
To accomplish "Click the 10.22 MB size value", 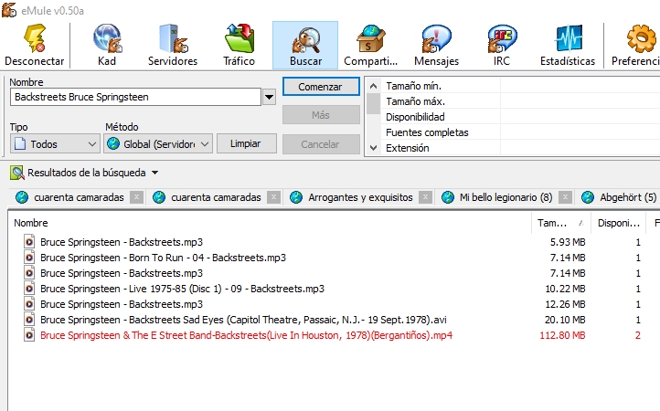I will 565,289.
